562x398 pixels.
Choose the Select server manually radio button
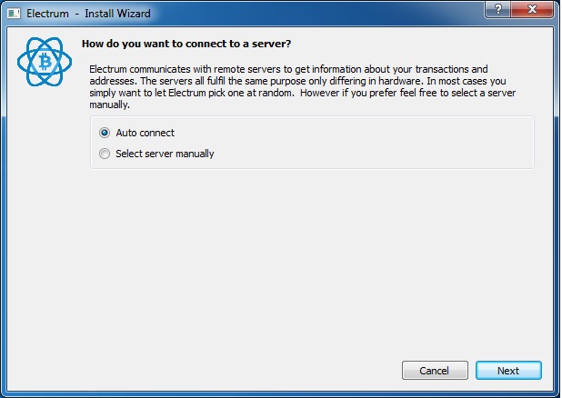(x=105, y=154)
